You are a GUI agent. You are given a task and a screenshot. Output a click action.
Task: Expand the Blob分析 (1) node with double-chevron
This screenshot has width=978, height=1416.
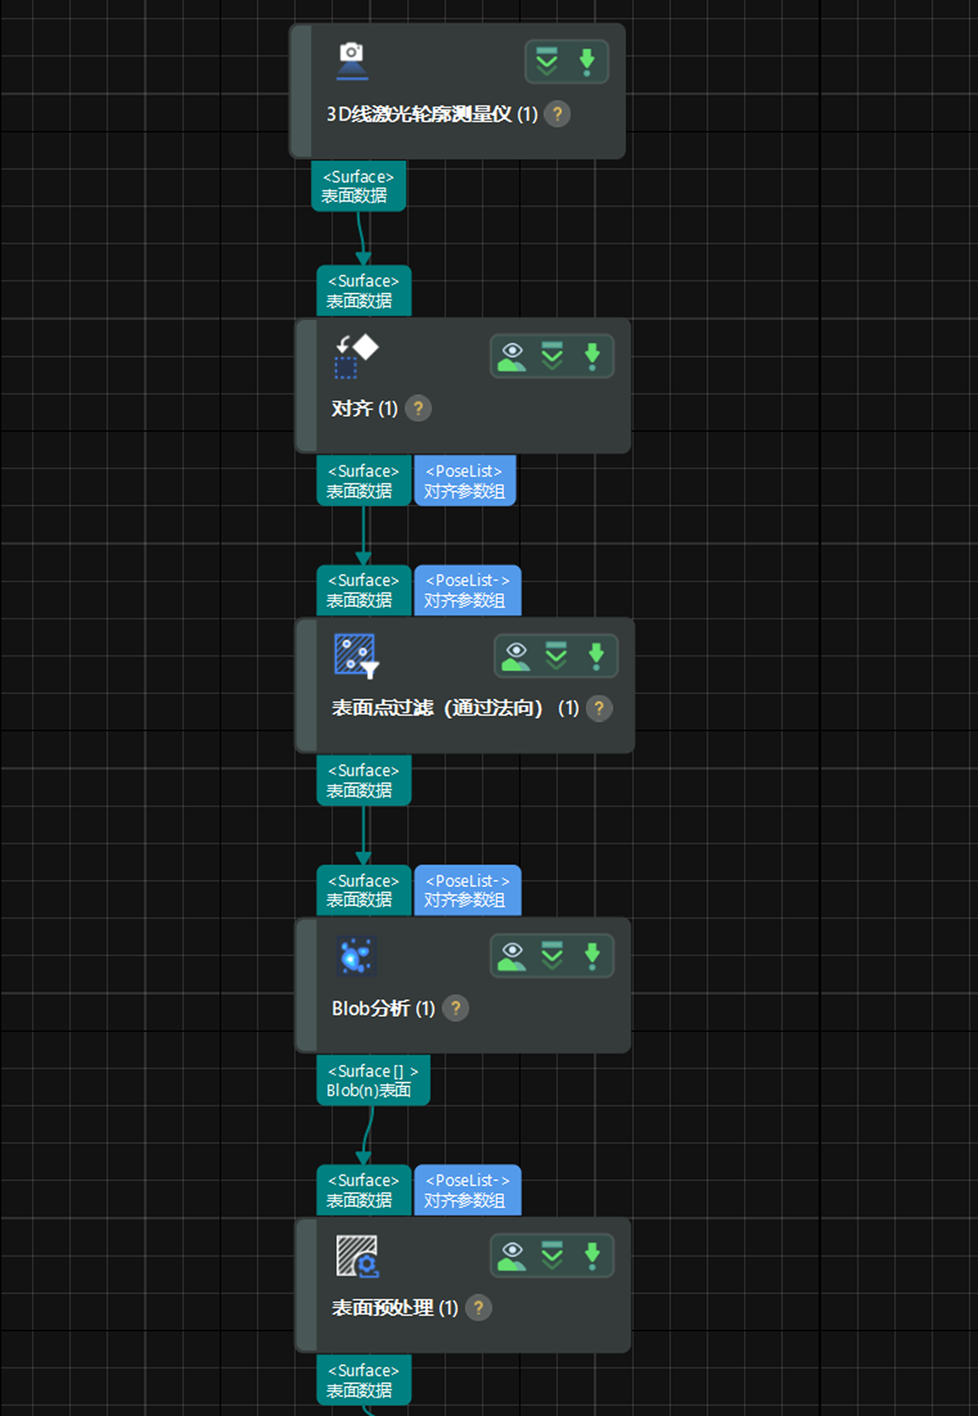tap(552, 956)
